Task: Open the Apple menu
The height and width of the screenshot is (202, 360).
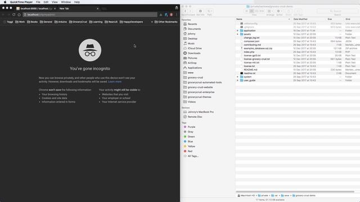Action: 5,2
